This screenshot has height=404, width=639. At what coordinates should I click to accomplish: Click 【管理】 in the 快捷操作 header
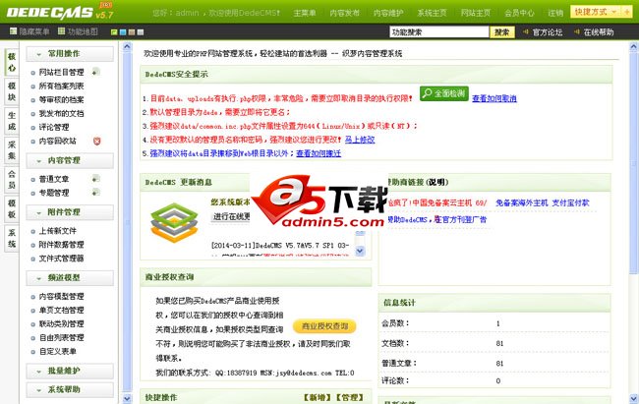point(350,397)
